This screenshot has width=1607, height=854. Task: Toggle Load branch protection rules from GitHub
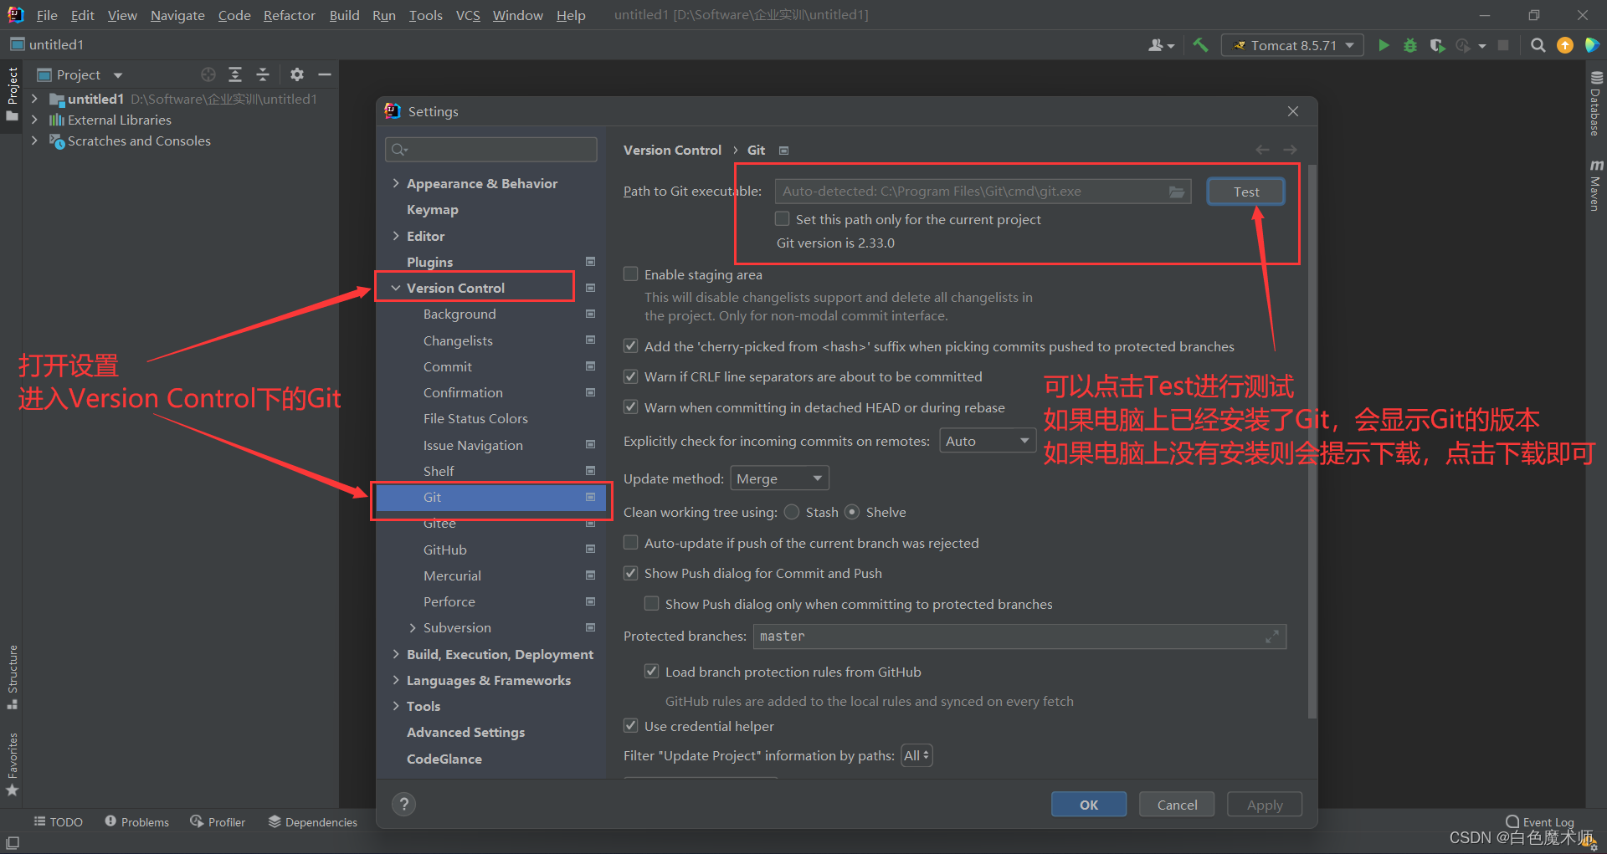pyautogui.click(x=652, y=672)
